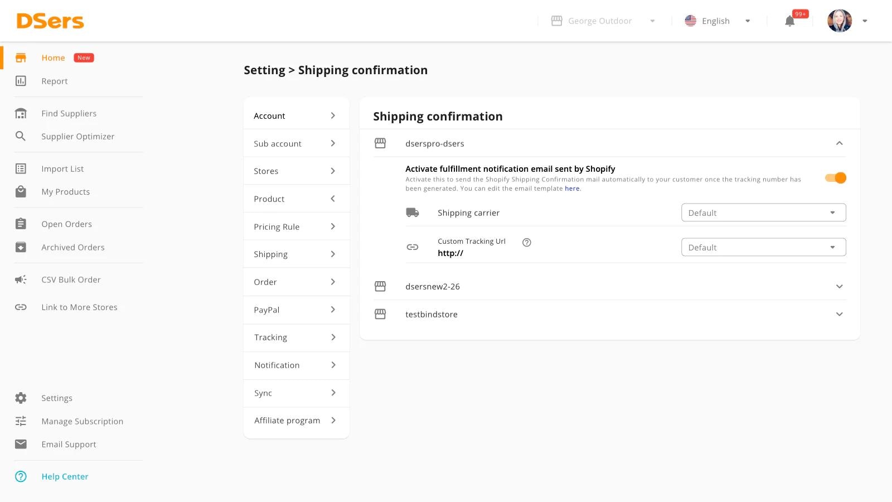Select the Supplier Optimizer magnifier icon
This screenshot has height=502, width=892.
point(21,136)
